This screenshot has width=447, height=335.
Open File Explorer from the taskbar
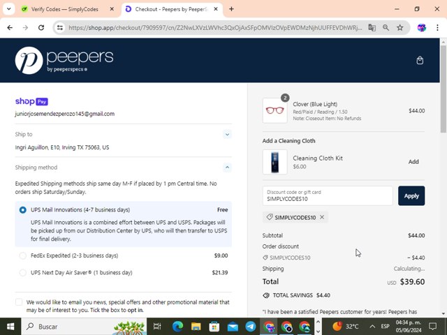pos(196,327)
